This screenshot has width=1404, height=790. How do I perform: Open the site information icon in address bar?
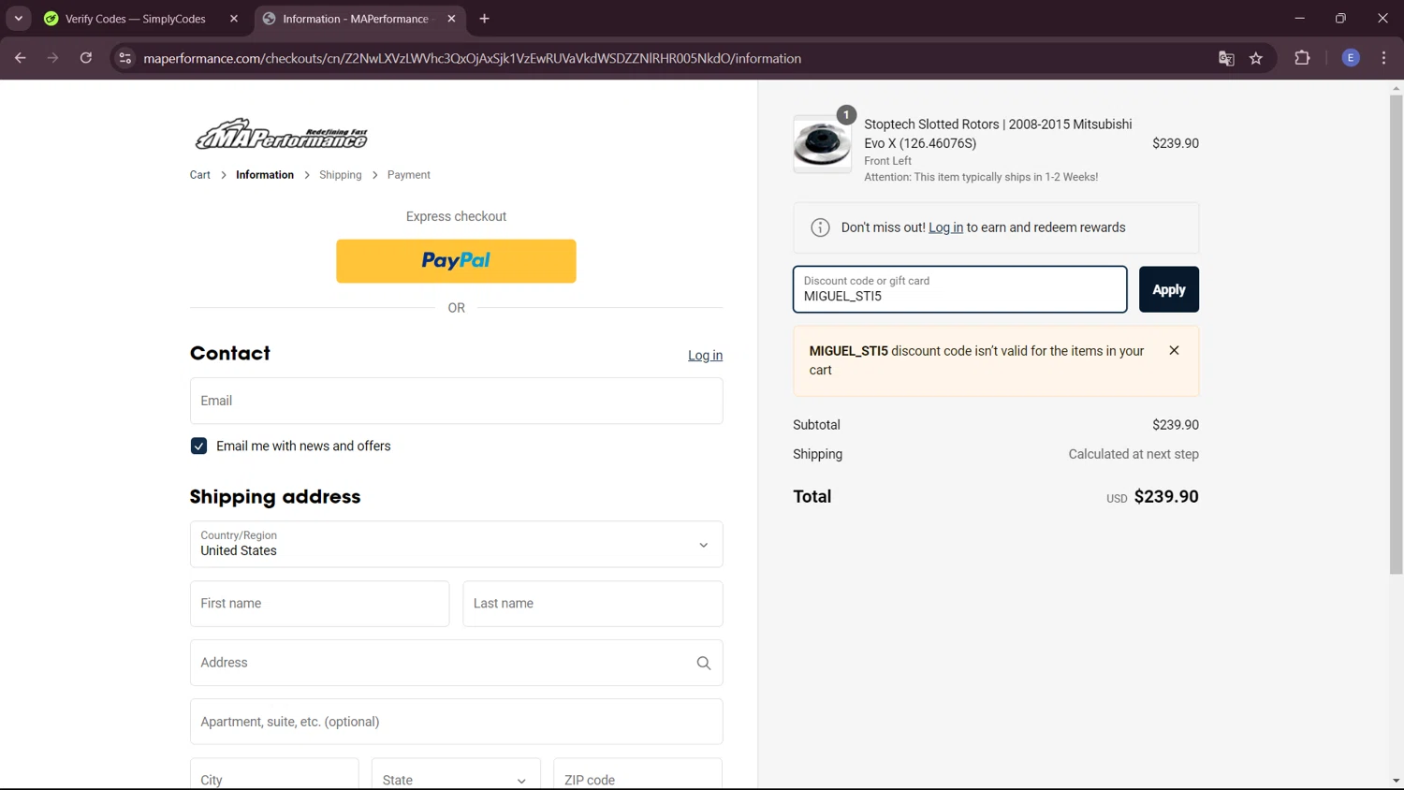pos(124,58)
